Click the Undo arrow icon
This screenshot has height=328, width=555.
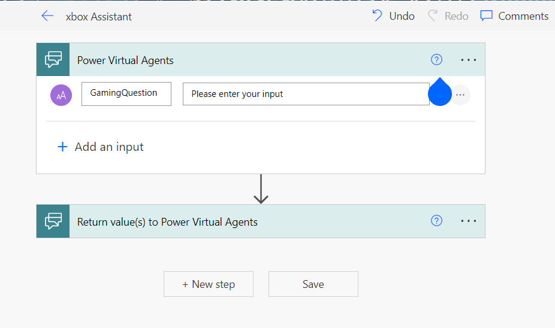378,16
